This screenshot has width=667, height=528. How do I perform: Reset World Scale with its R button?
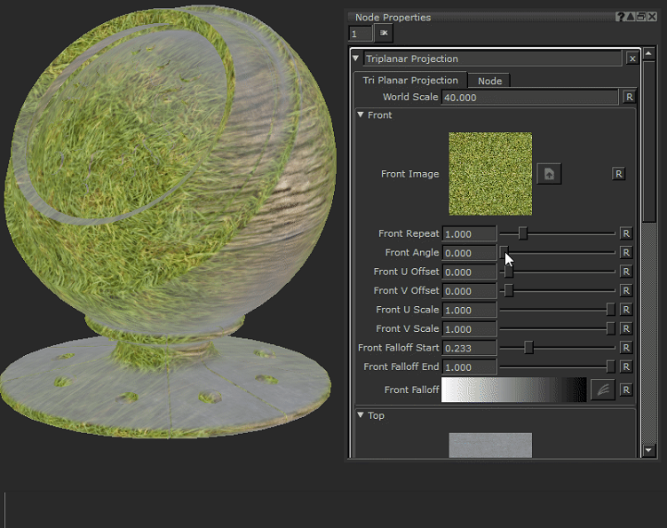[629, 97]
